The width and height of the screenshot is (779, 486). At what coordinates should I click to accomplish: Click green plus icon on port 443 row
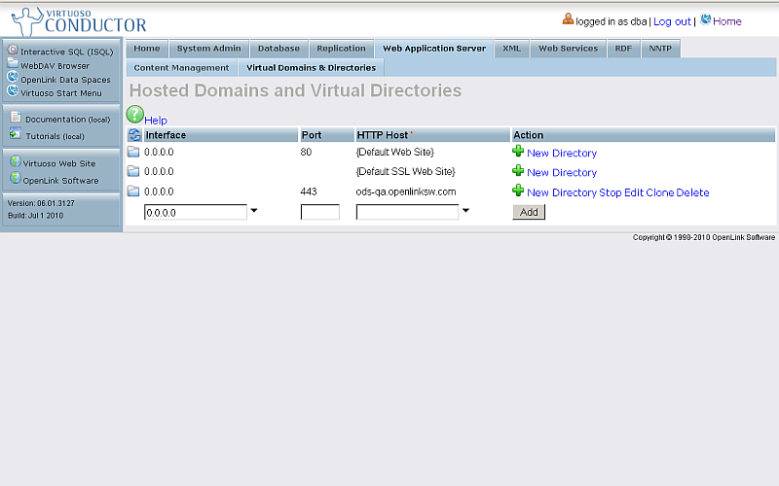(518, 191)
